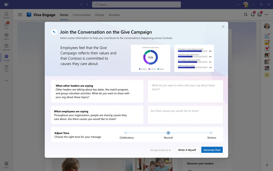Click the Write it Myself button
This screenshot has height=171, width=273.
[x=187, y=150]
